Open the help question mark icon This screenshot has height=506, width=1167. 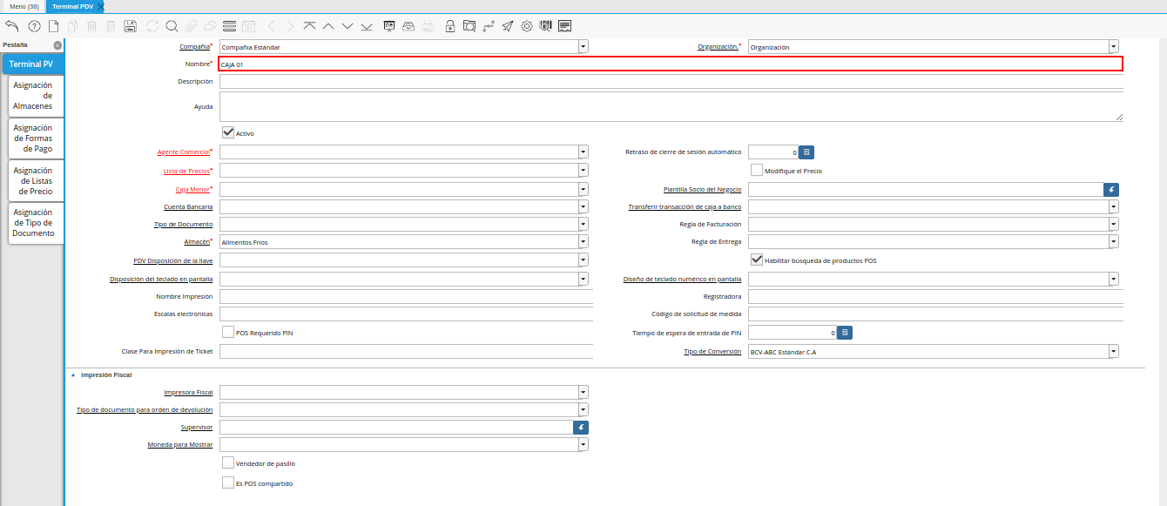click(x=34, y=26)
